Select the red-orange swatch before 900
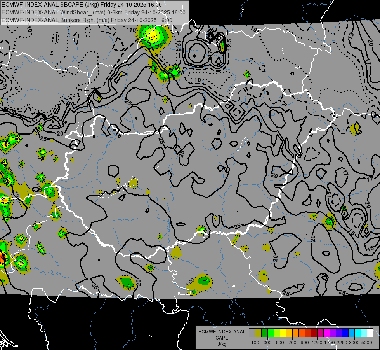 [302, 333]
